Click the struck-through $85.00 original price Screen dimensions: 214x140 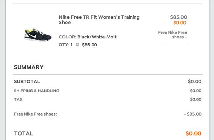pos(178,17)
